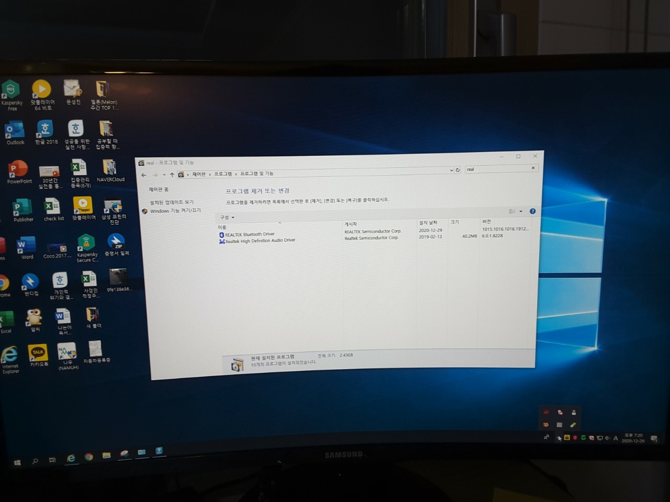The image size is (670, 502).
Task: Open the 30년간 실전을 presentation file
Action: tap(50, 177)
